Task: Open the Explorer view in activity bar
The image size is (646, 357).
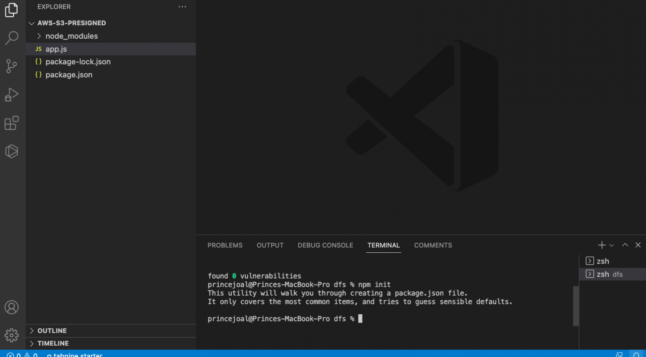Action: click(x=11, y=10)
